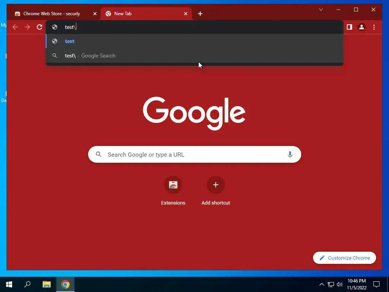Screen dimensions: 389x292
Task: Close the Chrome Web Store tab
Action: point(95,14)
